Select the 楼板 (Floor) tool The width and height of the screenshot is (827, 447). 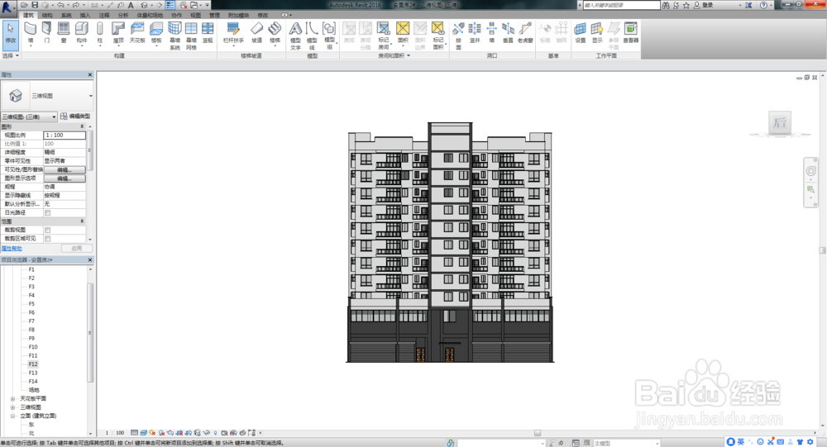pos(156,33)
